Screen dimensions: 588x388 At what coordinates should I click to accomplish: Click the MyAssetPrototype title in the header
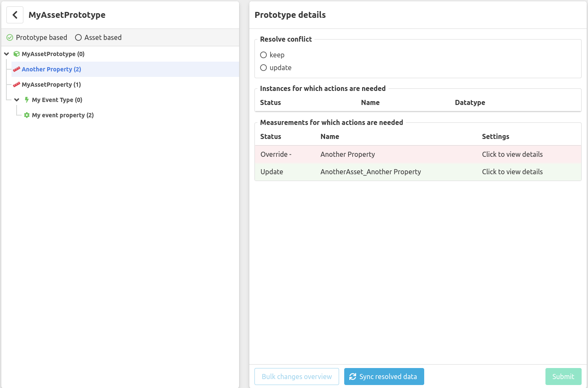(x=67, y=15)
